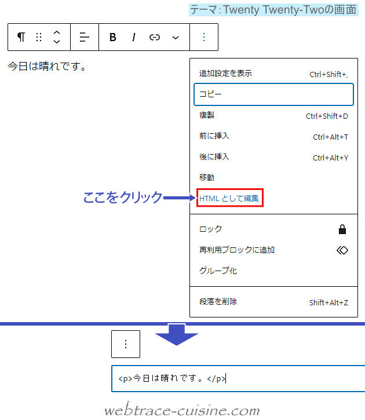Viewport: 365px width, 420px height.
Task: Move block down with the down chevron
Action: [x=57, y=41]
